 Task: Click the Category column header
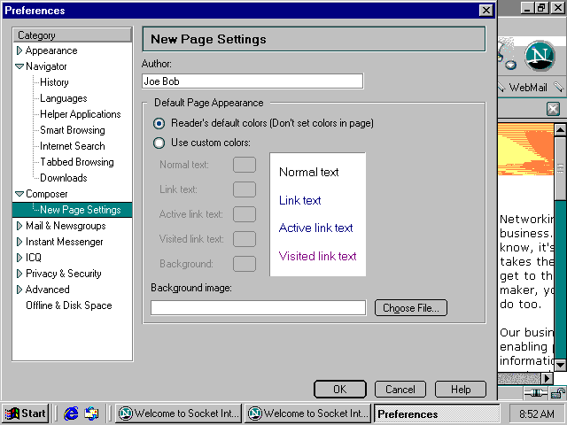(x=73, y=35)
